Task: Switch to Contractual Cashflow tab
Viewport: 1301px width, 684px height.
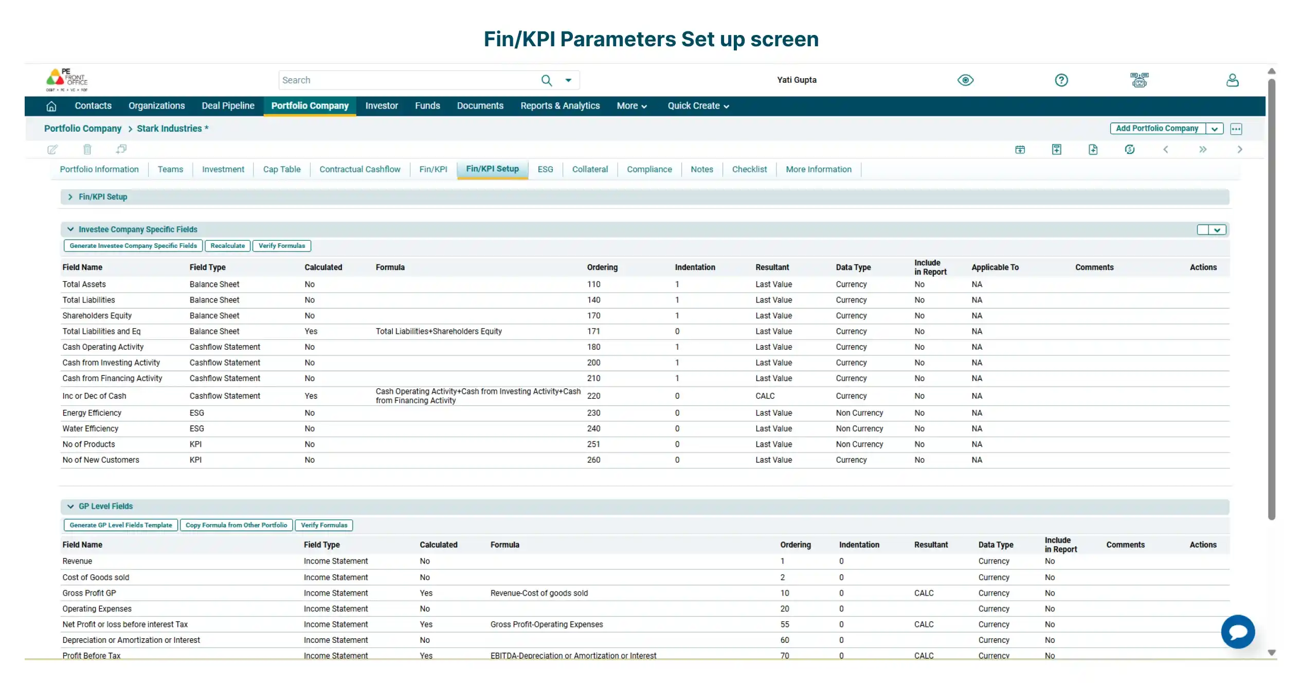Action: [x=359, y=170]
